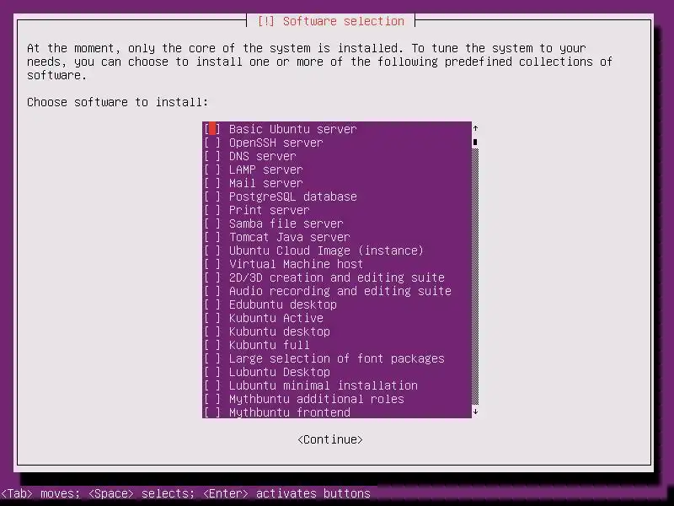Viewport: 674px width, 506px height.
Task: Select the 'Mail server' label
Action: (265, 183)
